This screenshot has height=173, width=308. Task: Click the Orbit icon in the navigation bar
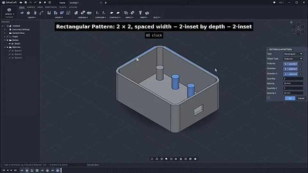152,159
